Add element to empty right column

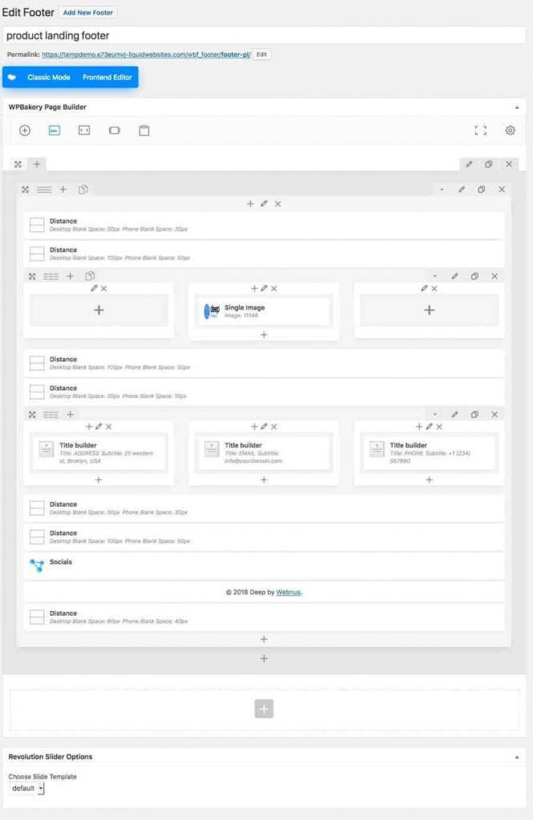click(x=429, y=311)
